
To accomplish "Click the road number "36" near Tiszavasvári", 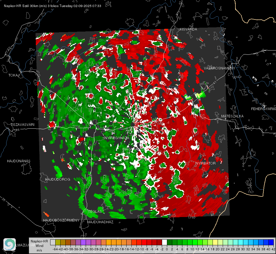I will [17, 130].
